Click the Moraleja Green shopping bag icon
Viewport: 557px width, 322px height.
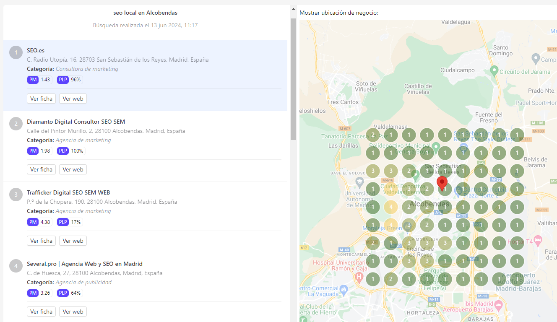[407, 226]
